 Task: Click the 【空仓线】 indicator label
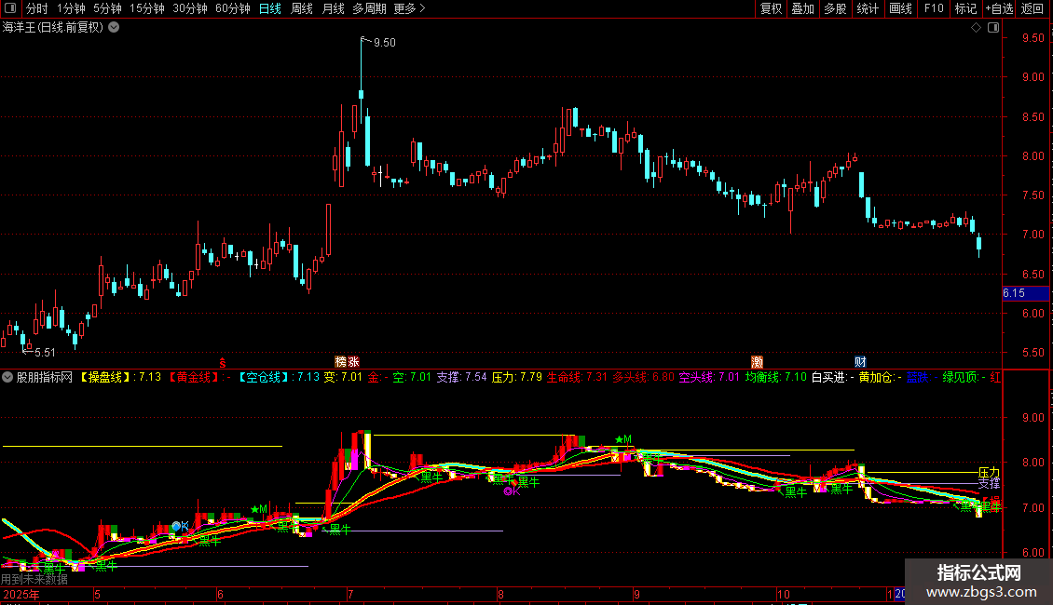pos(263,377)
